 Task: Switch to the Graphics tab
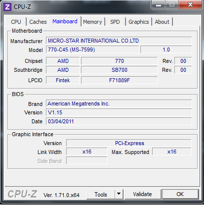[139, 22]
